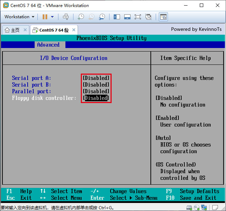Image resolution: width=226 pixels, height=211 pixels.
Task: Close the VMware Workstation window
Action: [218, 6]
